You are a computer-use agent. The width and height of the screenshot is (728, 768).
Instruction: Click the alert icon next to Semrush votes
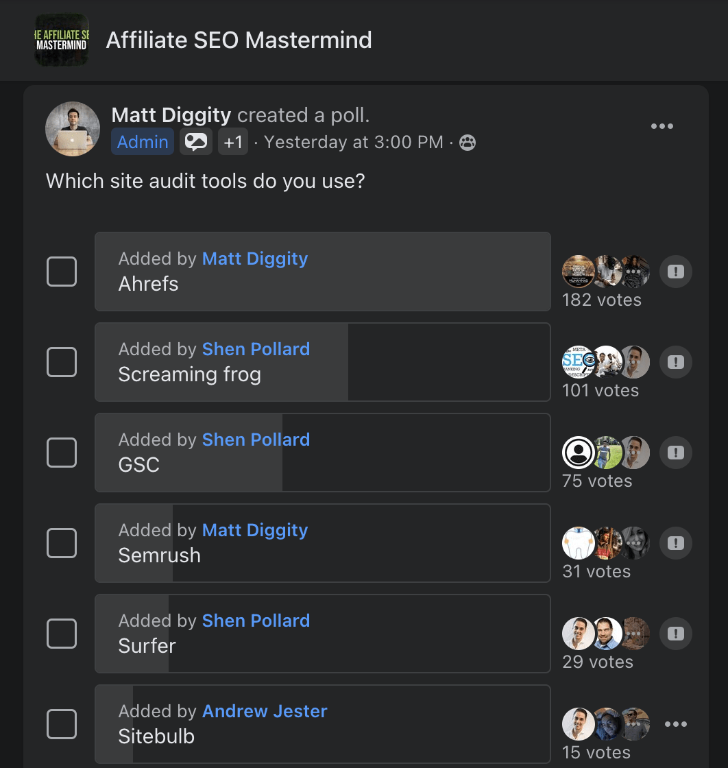(675, 542)
